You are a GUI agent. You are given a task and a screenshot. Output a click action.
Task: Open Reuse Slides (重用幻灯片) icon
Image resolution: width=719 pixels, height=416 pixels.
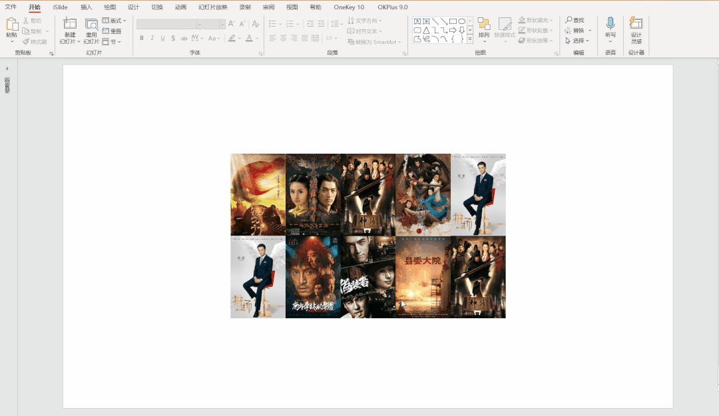91,25
